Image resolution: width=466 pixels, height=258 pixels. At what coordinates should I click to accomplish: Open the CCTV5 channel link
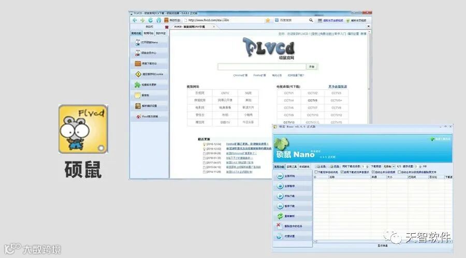[x=312, y=101]
